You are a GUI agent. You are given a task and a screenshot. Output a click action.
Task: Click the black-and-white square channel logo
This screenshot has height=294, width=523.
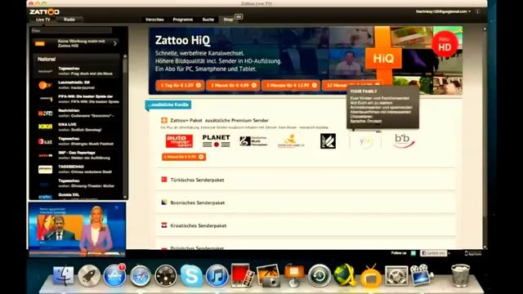click(329, 141)
